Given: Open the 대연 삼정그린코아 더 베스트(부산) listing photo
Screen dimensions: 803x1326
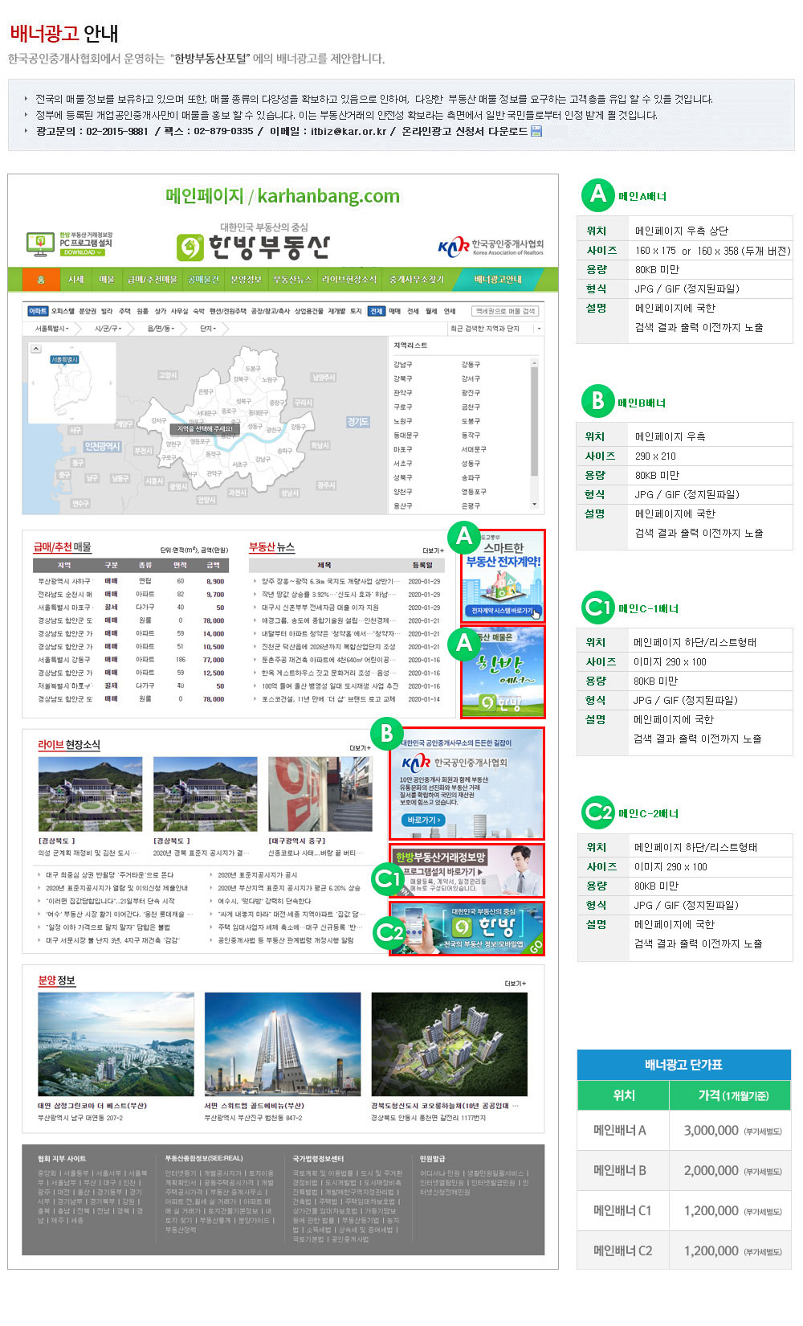Looking at the screenshot, I should [116, 1044].
